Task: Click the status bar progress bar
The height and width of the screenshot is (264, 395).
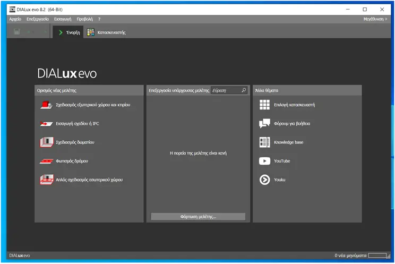Action: pos(377,256)
